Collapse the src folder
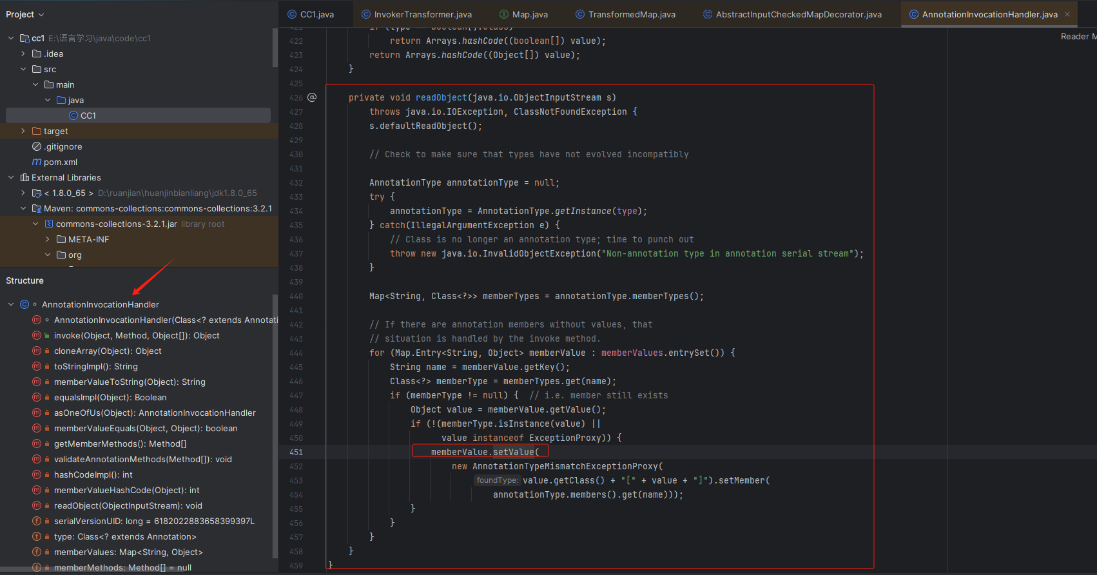The height and width of the screenshot is (575, 1097). click(23, 69)
